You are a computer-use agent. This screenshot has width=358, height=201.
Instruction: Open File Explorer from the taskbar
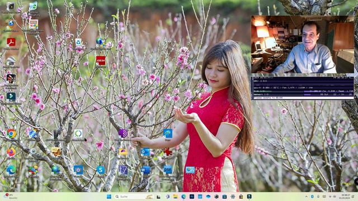pos(175,197)
